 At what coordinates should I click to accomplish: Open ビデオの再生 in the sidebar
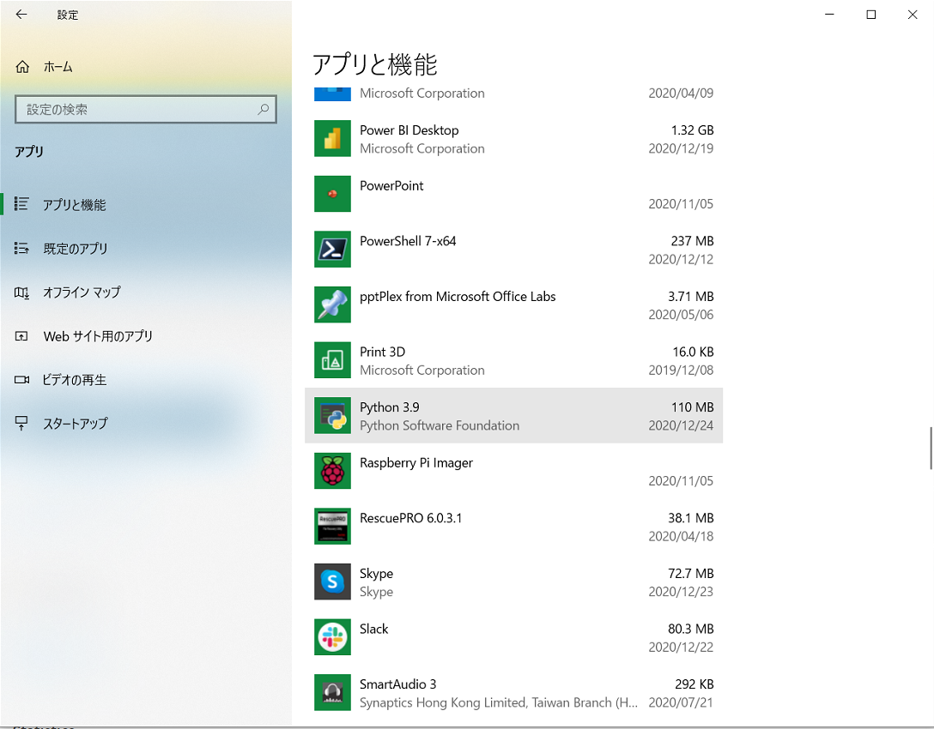coord(146,380)
